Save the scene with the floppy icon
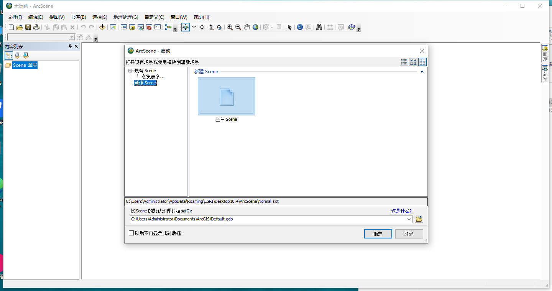This screenshot has height=291, width=552. pyautogui.click(x=28, y=27)
